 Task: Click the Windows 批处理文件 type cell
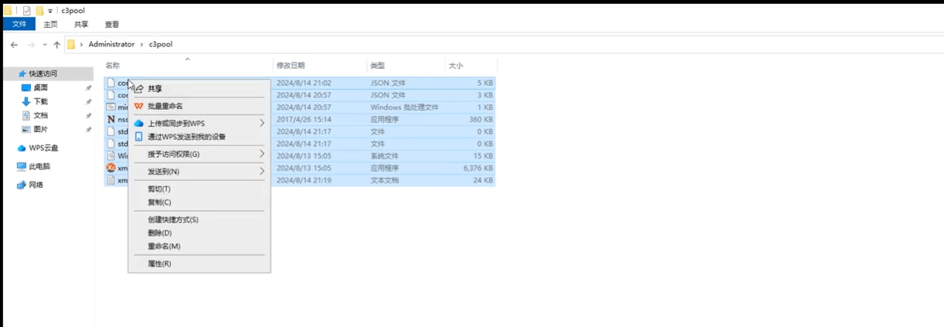pyautogui.click(x=405, y=107)
